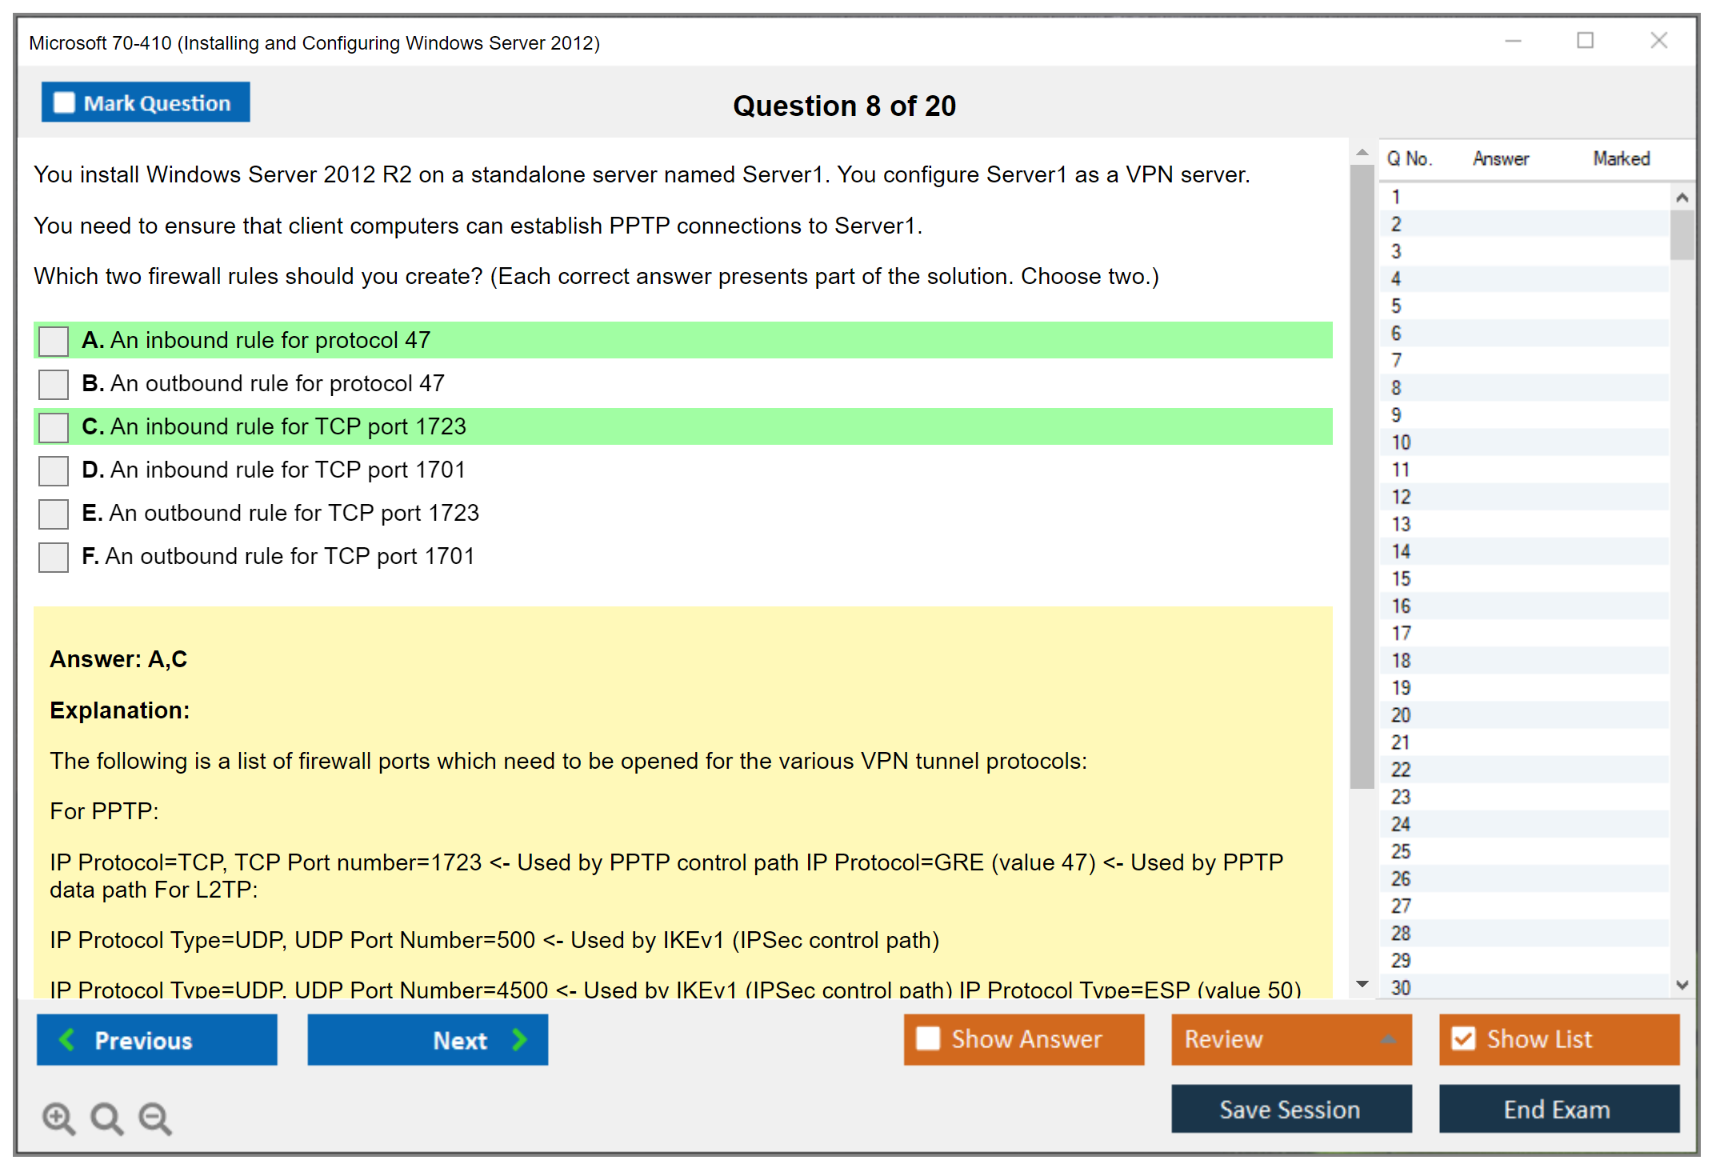Check option A inbound protocol 47

pyautogui.click(x=54, y=341)
